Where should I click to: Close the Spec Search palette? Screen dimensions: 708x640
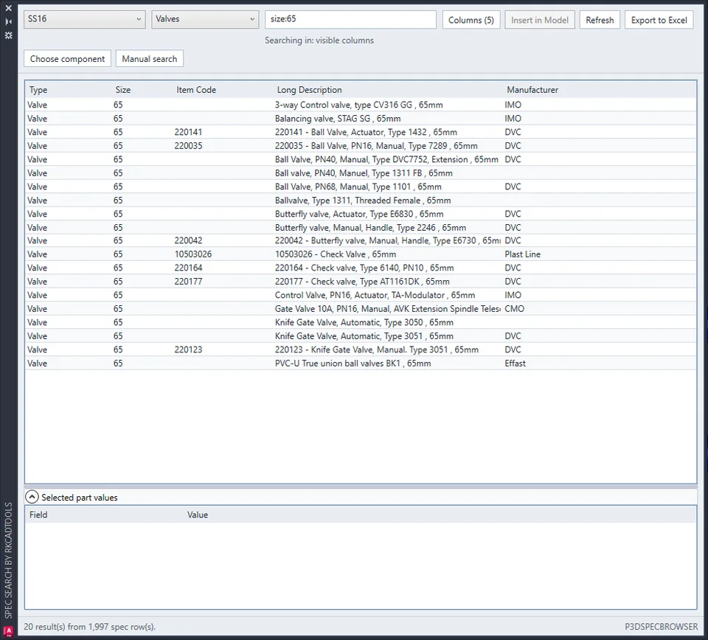[x=9, y=8]
